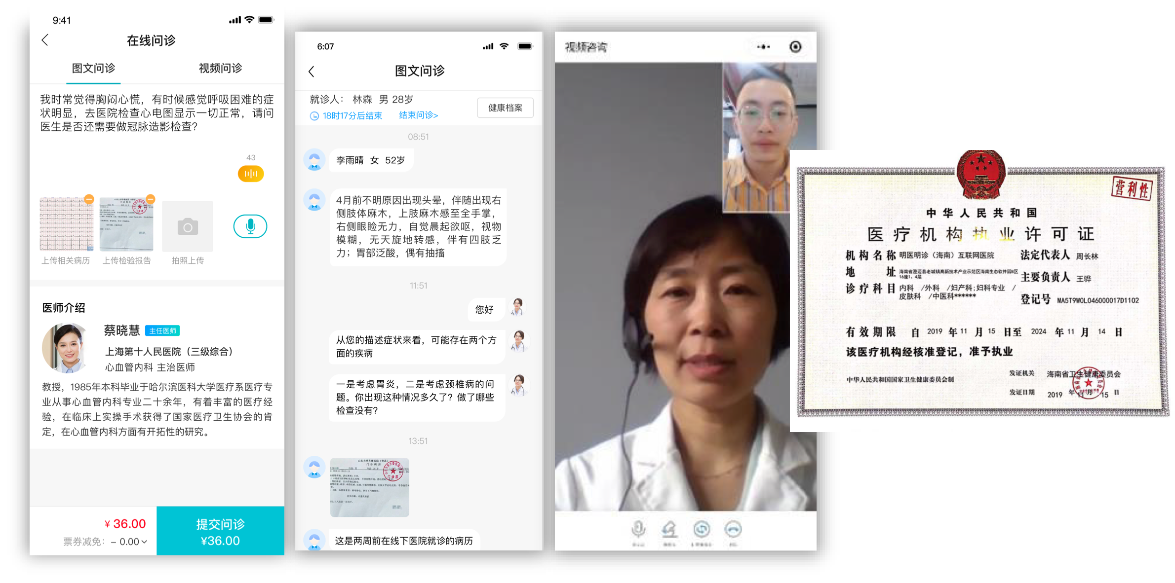
Task: Open the 结束问诊 link
Action: pos(418,115)
